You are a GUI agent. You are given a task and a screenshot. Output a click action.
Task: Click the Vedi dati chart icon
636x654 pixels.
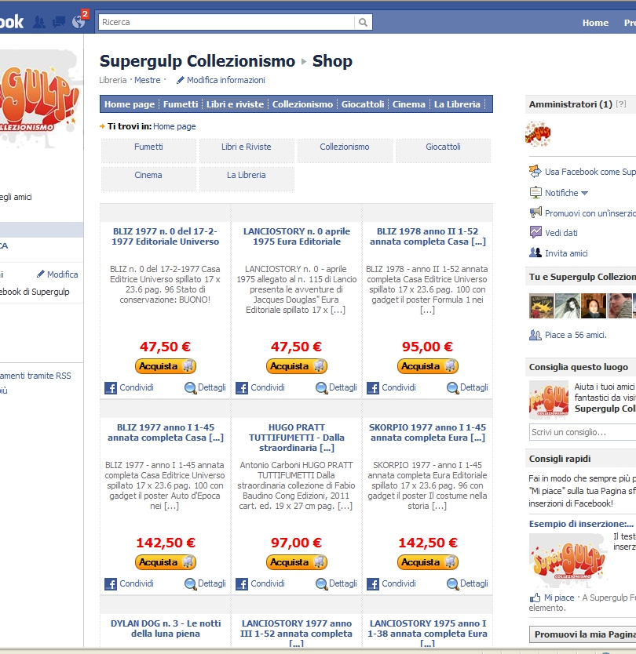click(x=535, y=232)
